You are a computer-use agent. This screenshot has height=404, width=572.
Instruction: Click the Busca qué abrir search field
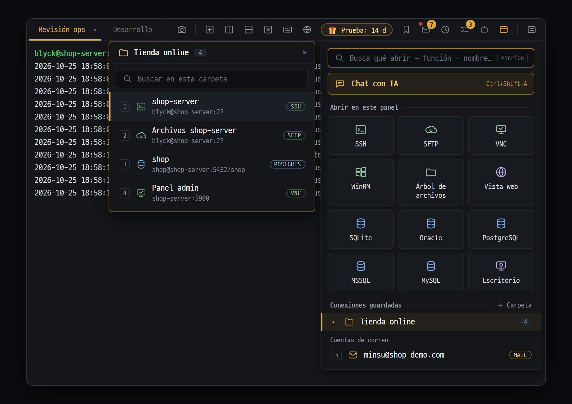click(x=431, y=58)
